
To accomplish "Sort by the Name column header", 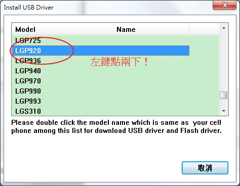I will point(151,29).
